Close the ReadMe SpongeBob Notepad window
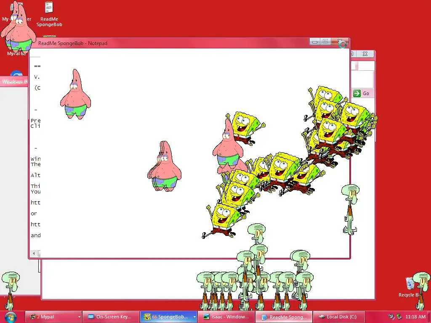The height and width of the screenshot is (323, 431). [340, 42]
